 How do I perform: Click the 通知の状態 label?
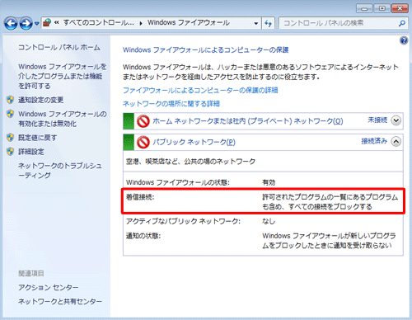[143, 236]
